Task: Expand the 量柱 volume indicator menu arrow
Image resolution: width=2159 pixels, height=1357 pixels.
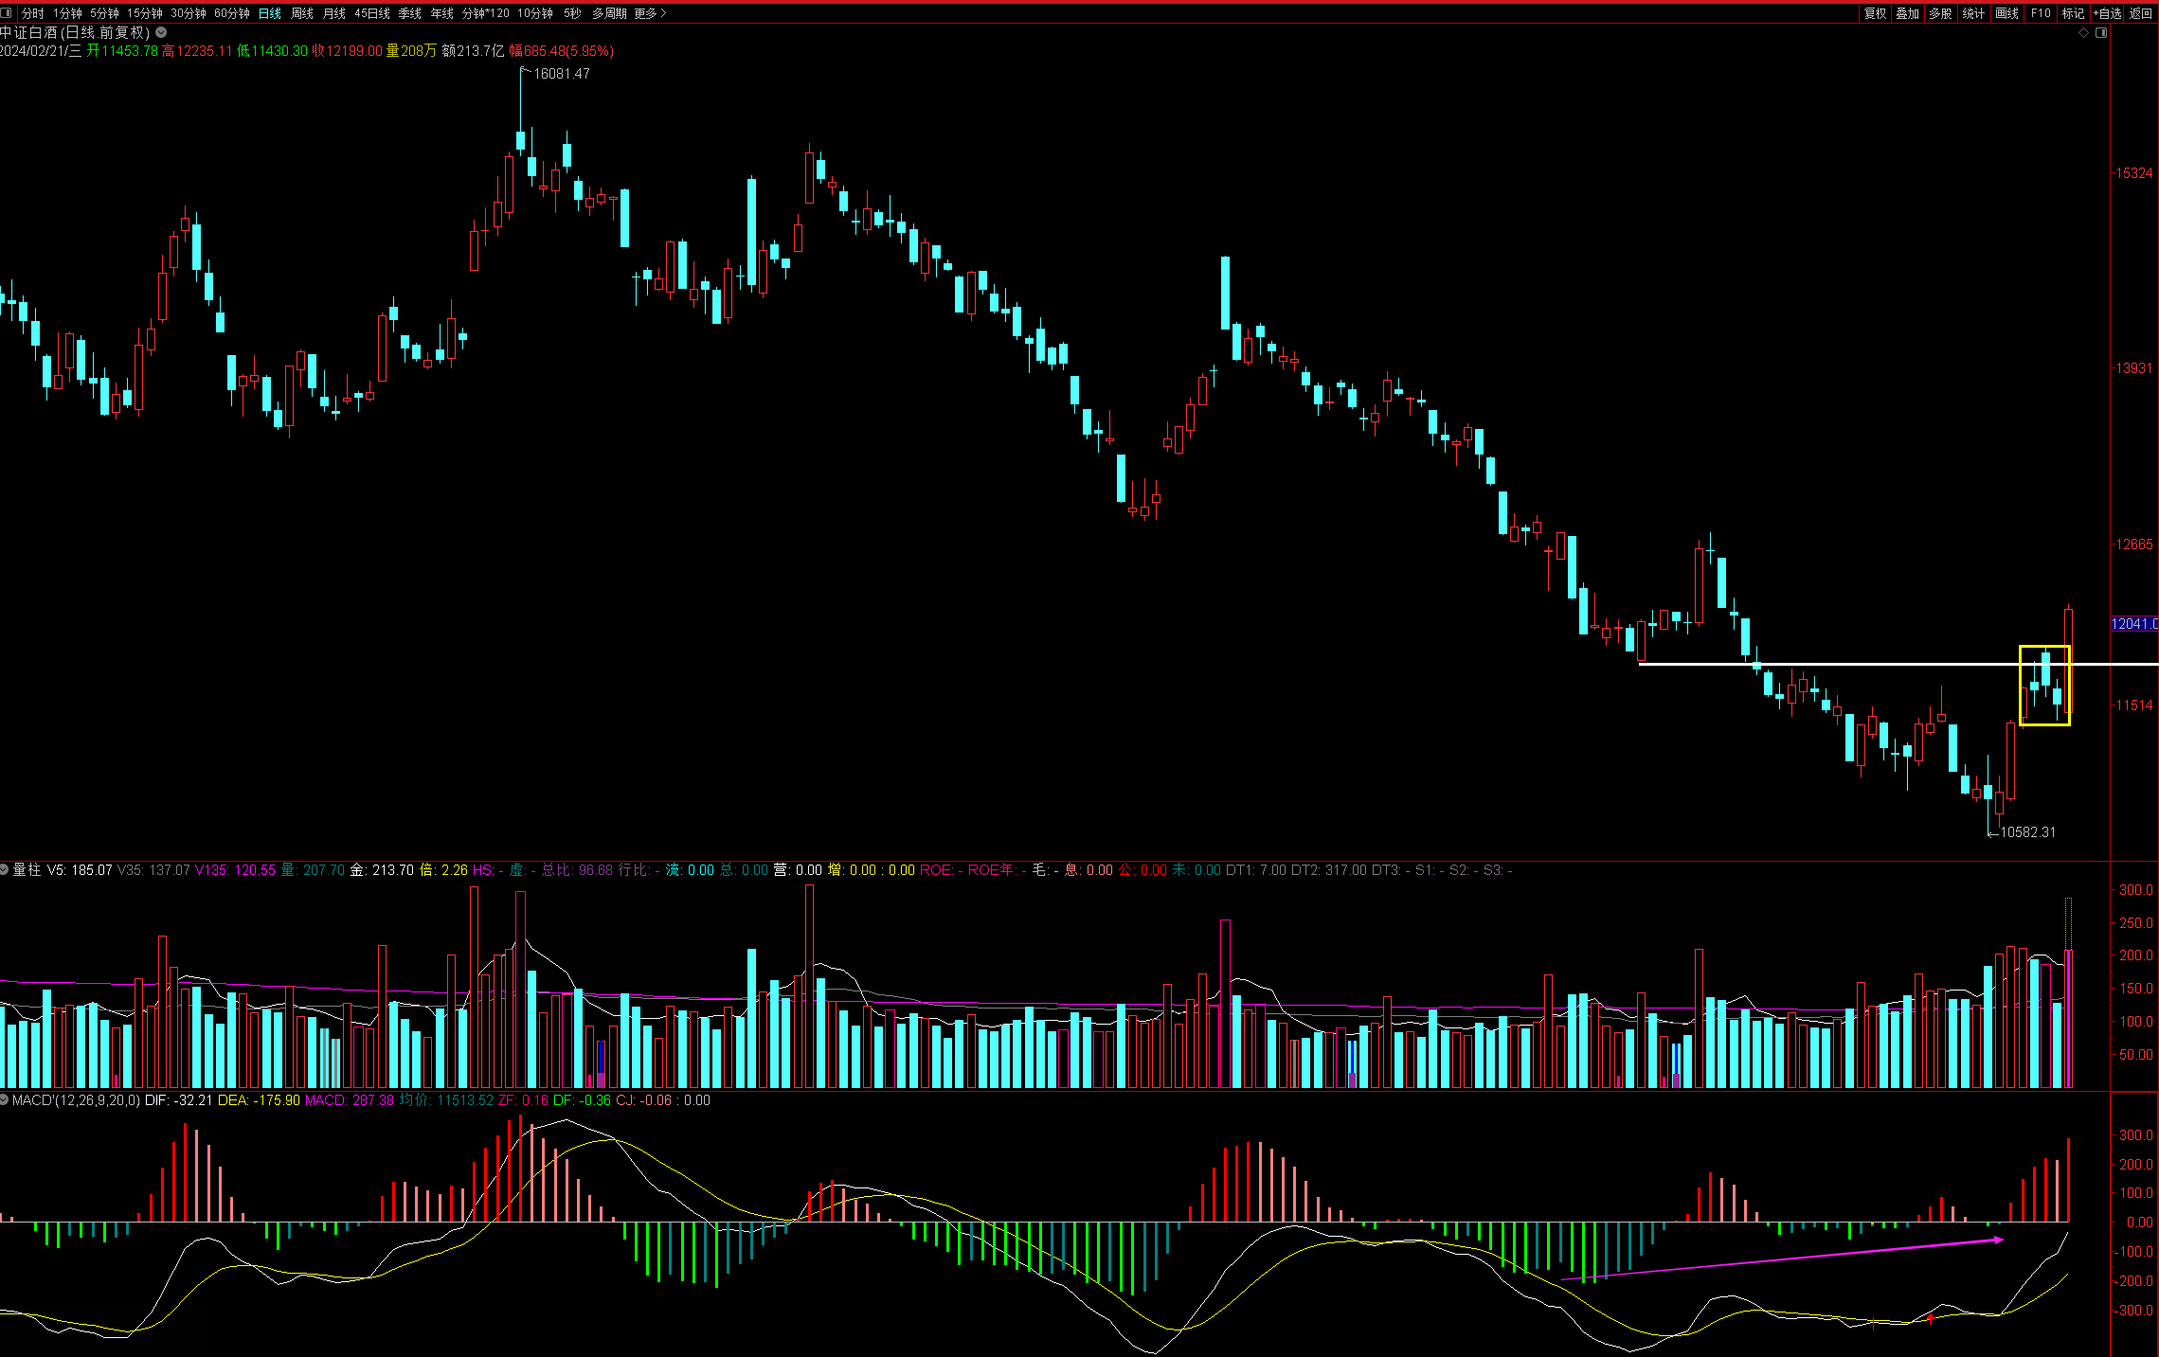Action: (5, 869)
